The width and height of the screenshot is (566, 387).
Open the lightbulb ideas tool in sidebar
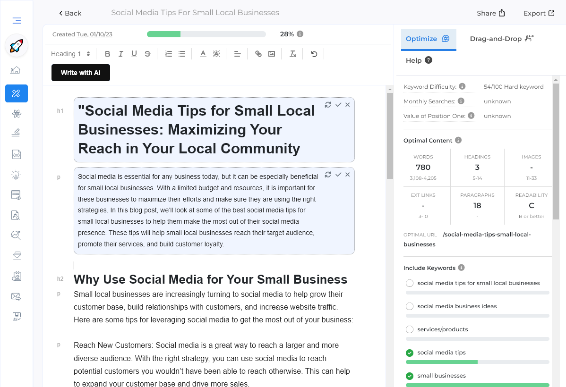click(x=16, y=175)
